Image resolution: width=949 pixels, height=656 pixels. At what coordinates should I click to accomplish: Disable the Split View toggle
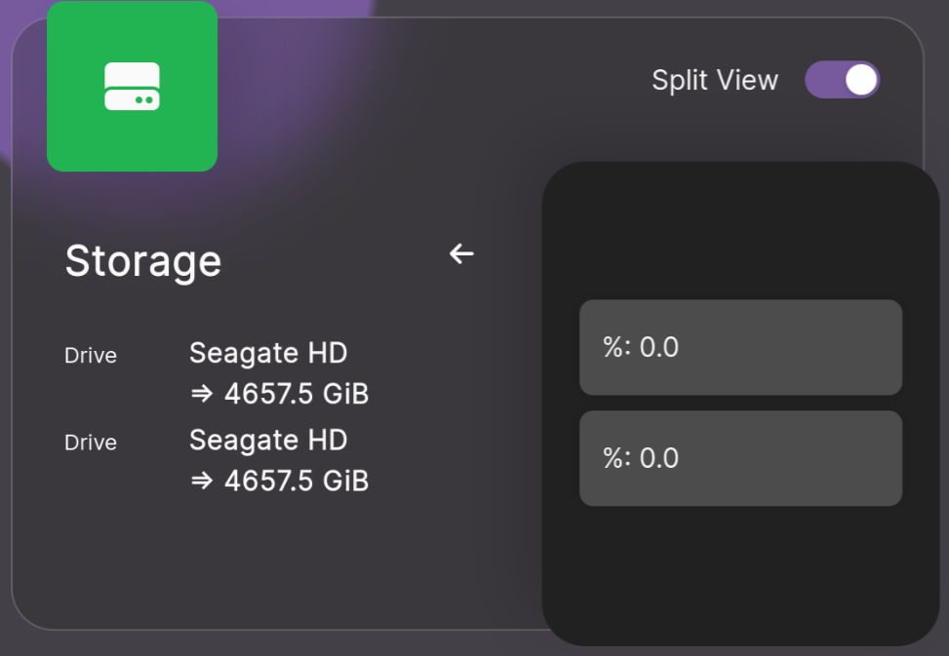click(842, 80)
